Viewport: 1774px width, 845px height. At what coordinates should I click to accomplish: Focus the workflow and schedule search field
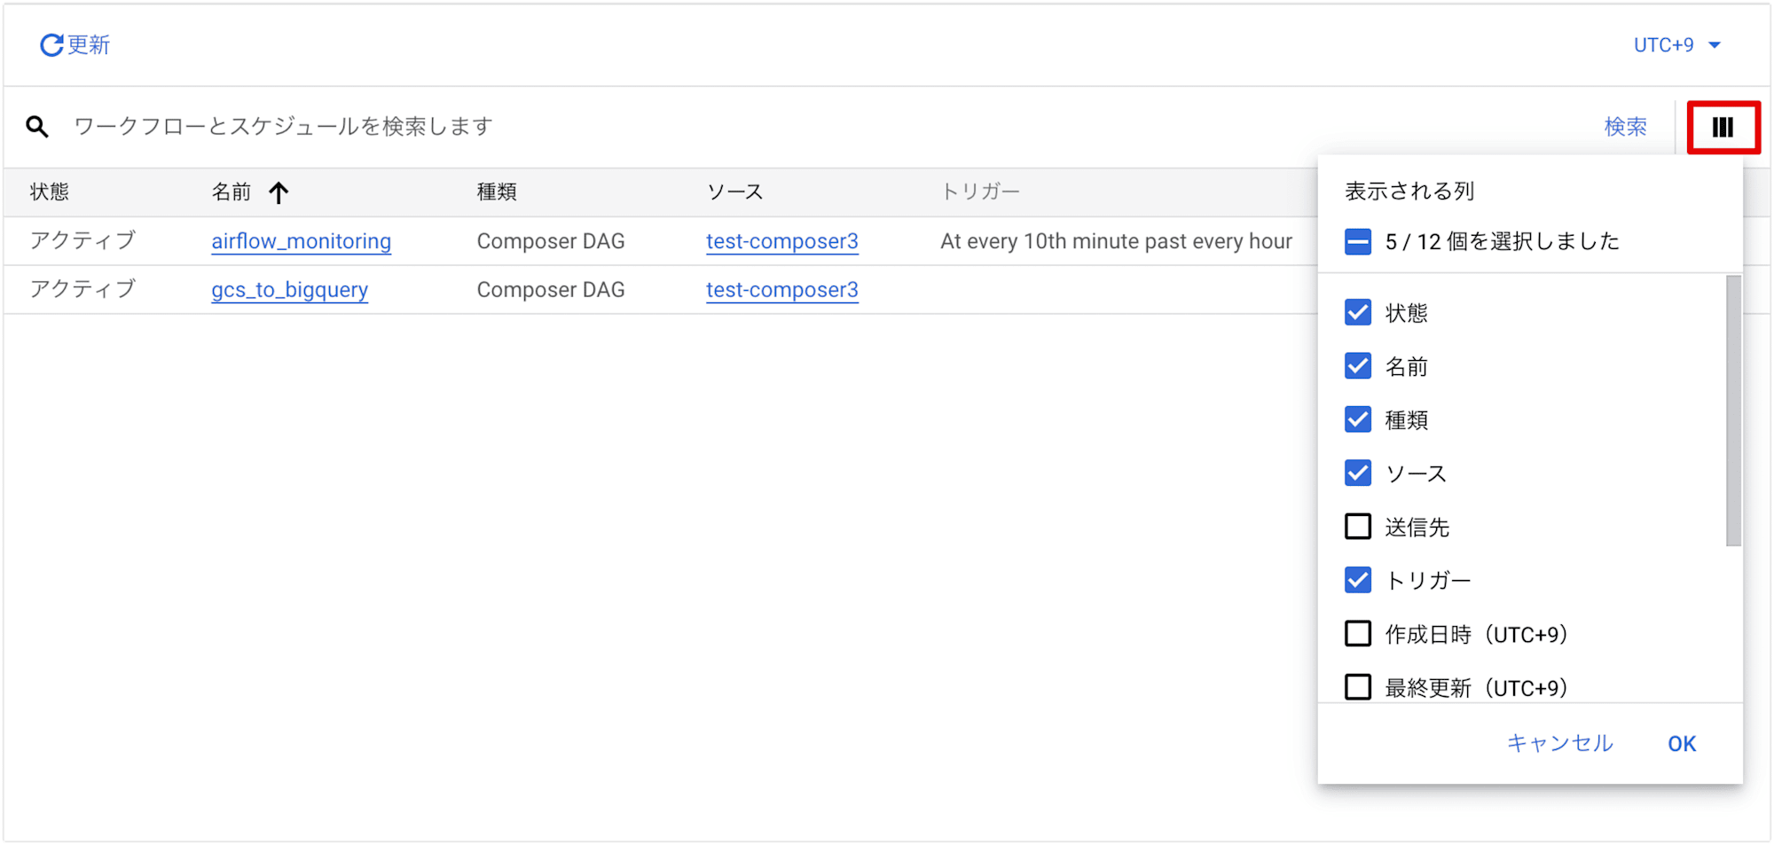click(x=825, y=127)
